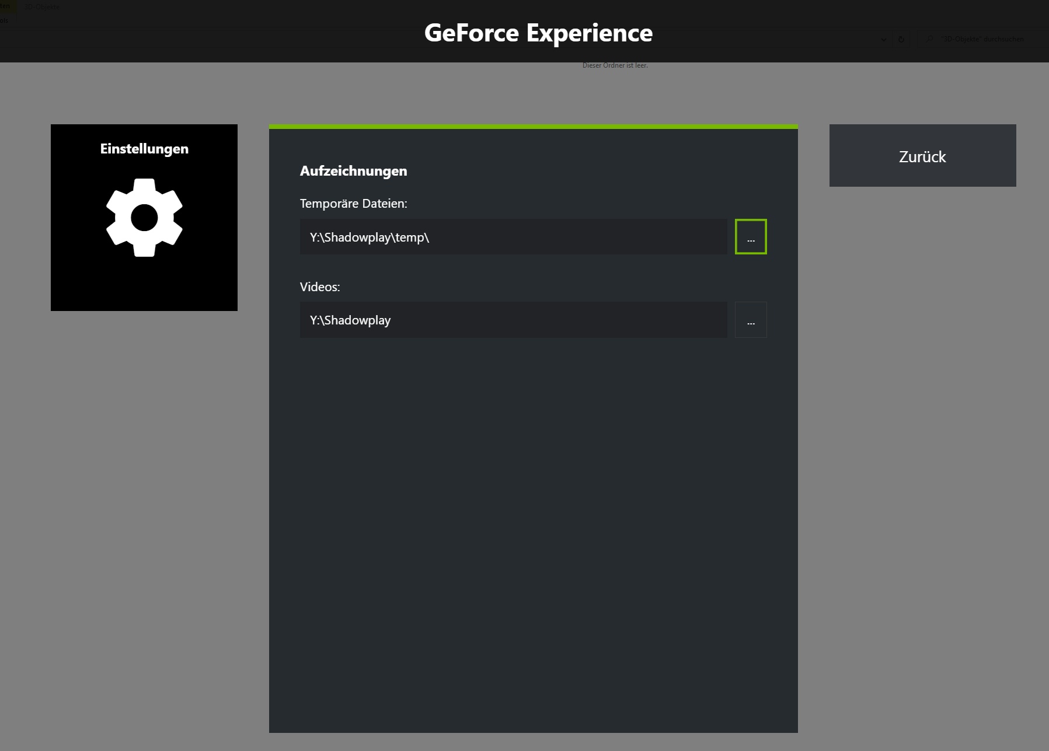Click the Einstellungen tile title text
1049x751 pixels.
click(144, 149)
